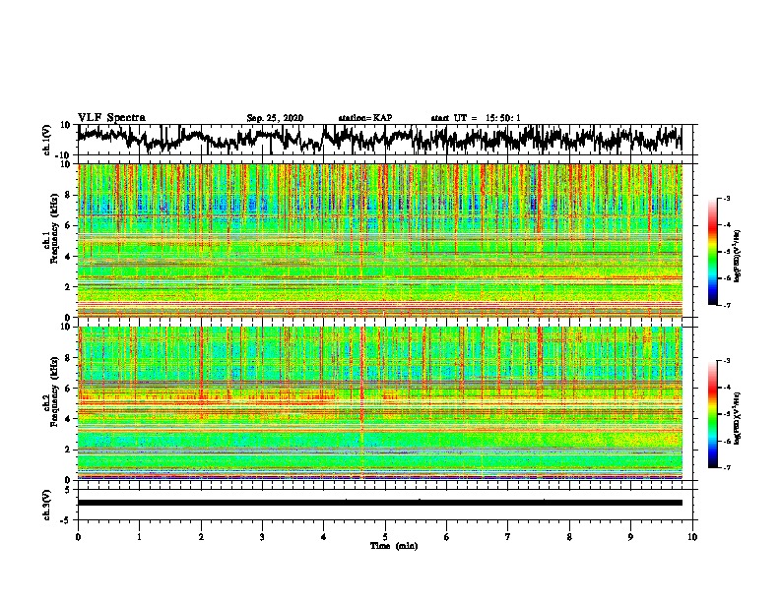Click the ch.2 spectrogram color scale bar
The image size is (780, 602).
(712, 414)
